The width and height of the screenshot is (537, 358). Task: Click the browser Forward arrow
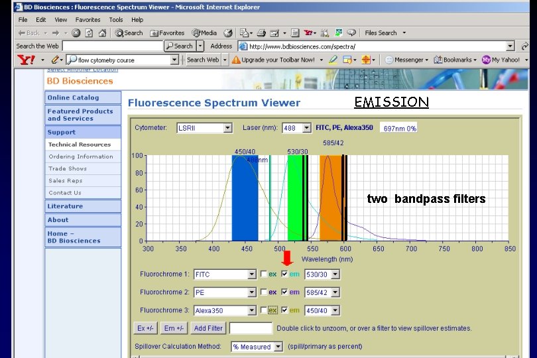click(56, 33)
